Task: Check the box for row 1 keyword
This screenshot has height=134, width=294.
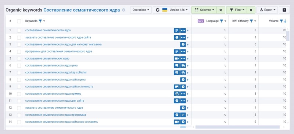Action: click(19, 30)
